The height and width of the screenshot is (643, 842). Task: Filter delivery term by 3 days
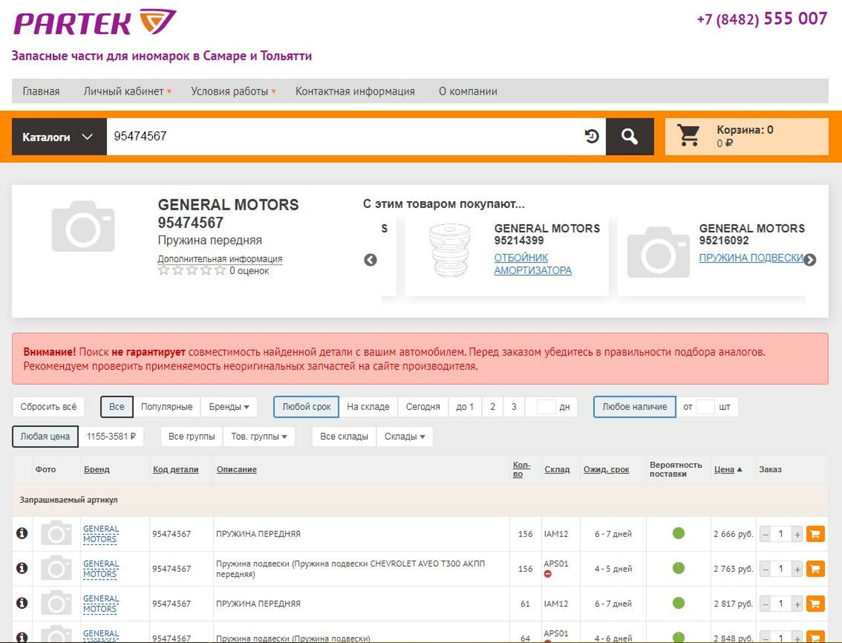[514, 407]
